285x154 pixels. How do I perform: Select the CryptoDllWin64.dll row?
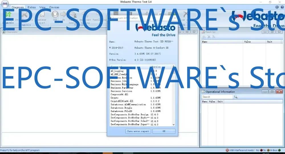coord(141,101)
